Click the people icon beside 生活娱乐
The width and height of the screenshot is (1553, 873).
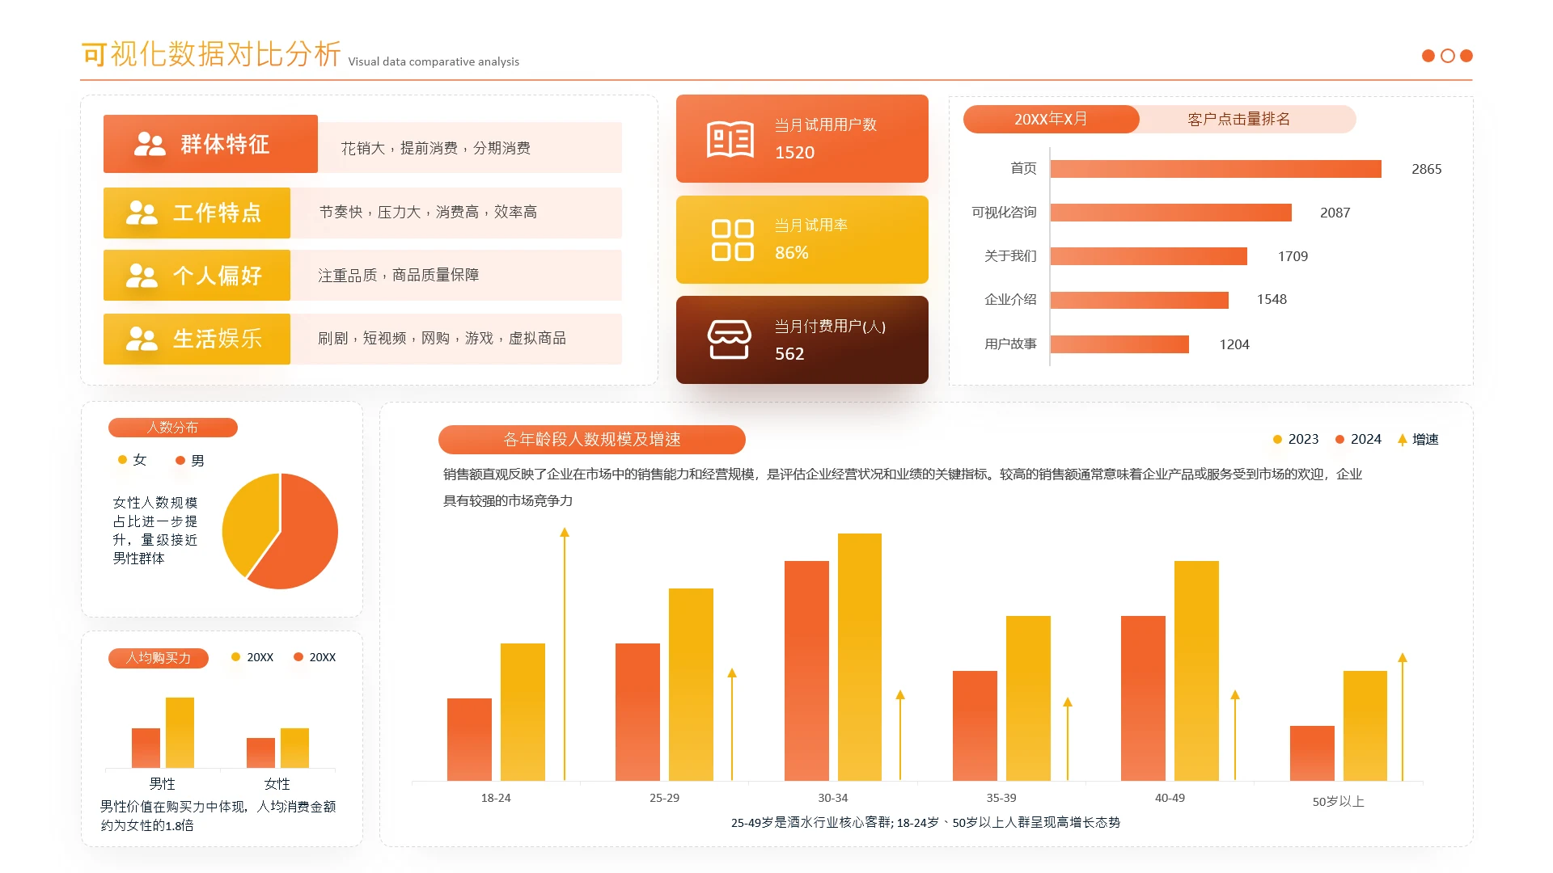click(142, 339)
